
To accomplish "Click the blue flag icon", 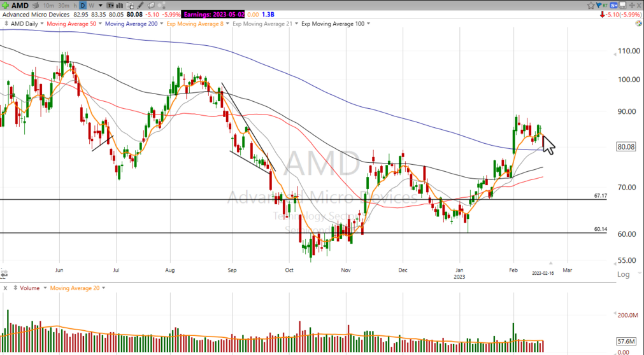I will click(599, 5).
